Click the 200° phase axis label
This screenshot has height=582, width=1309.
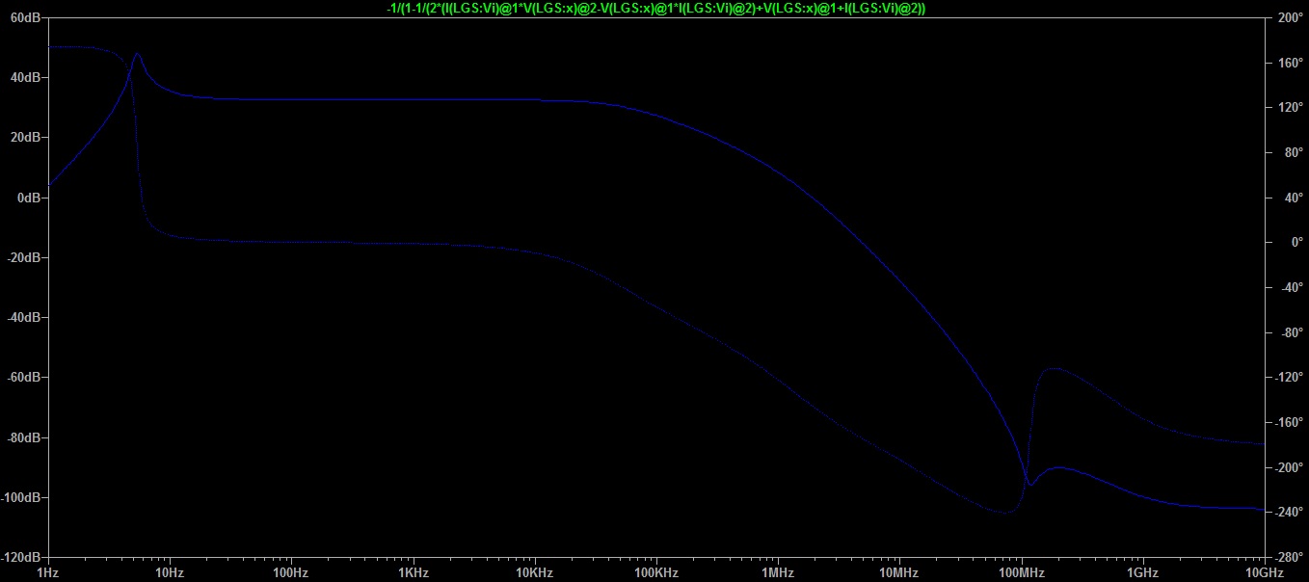click(x=1289, y=17)
